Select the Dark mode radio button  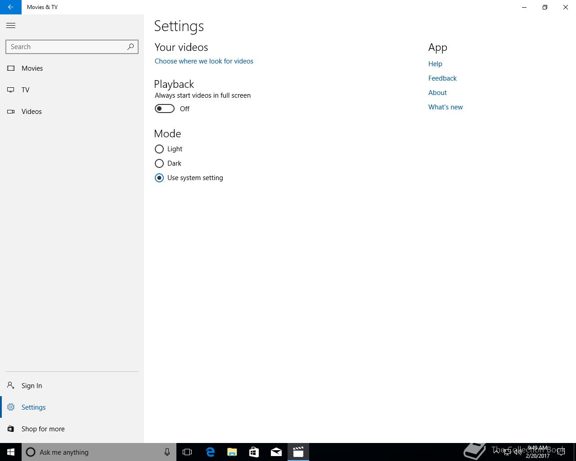[159, 163]
